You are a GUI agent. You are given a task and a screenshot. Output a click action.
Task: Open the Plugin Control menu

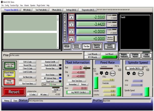click(41, 5)
